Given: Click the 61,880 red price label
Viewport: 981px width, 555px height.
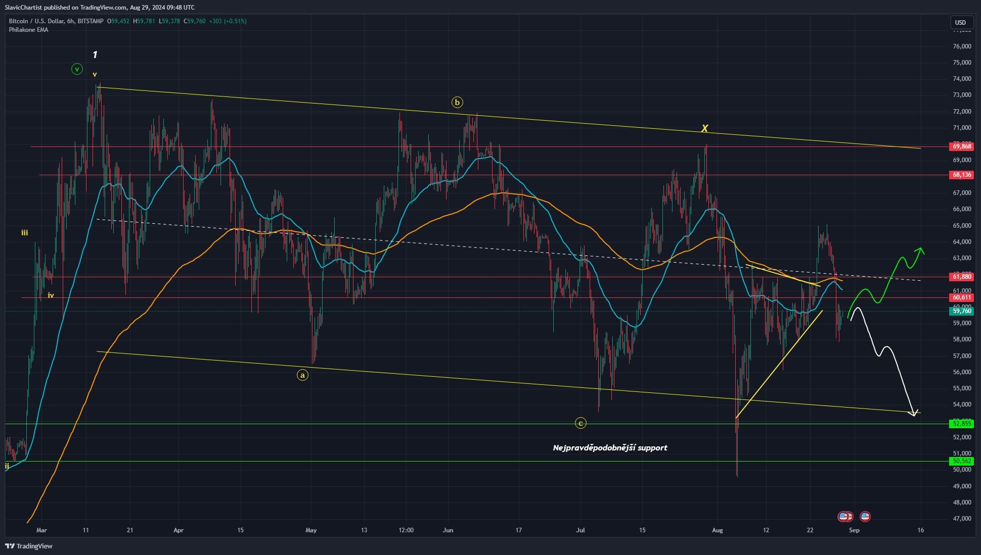Looking at the screenshot, I should pos(962,277).
